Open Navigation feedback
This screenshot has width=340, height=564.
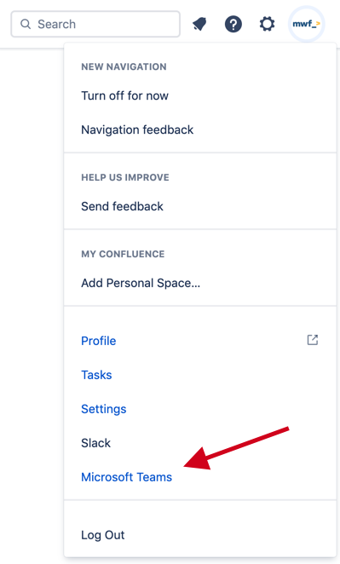pyautogui.click(x=137, y=129)
